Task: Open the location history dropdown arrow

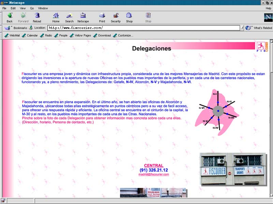Action: (x=242, y=28)
